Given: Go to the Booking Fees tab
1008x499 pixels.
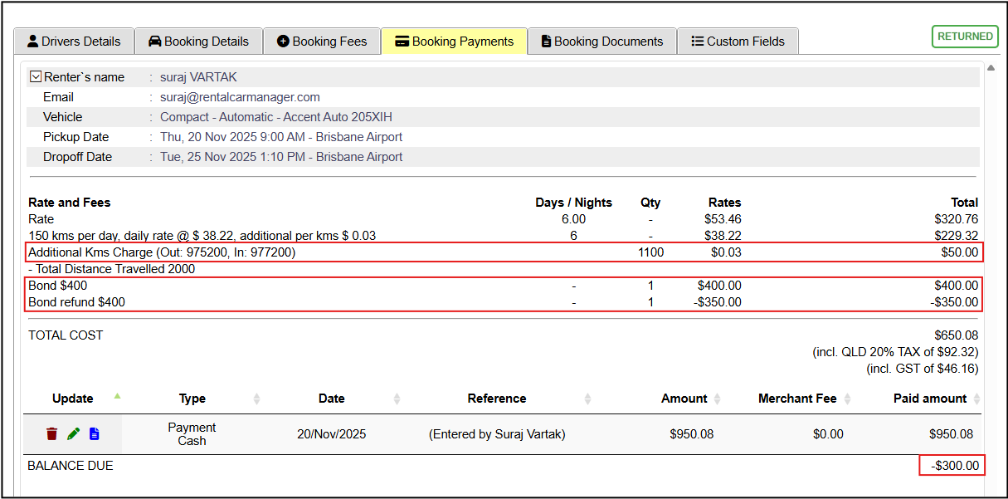Looking at the screenshot, I should pyautogui.click(x=322, y=42).
